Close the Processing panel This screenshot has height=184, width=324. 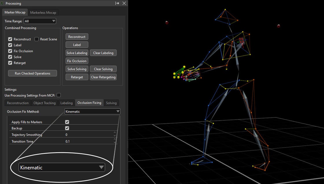(124, 3)
